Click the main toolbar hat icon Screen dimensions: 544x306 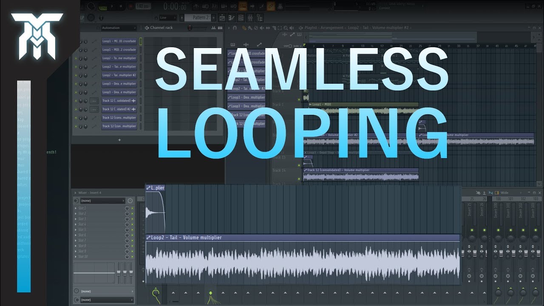coord(280,6)
